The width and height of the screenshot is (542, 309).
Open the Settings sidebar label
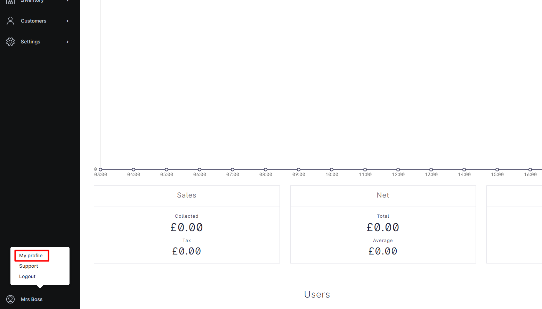[31, 42]
